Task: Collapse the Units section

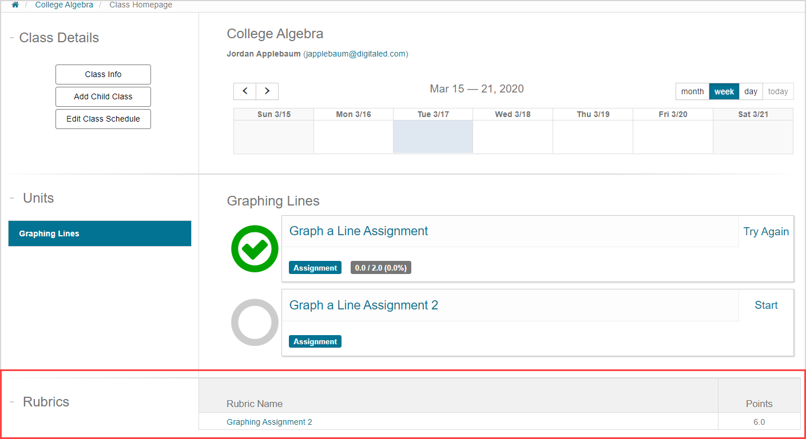Action: tap(11, 198)
